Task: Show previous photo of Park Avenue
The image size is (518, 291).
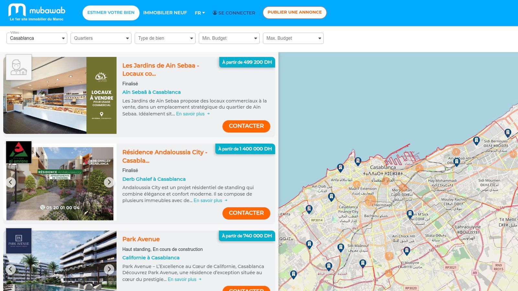Action: (11, 269)
